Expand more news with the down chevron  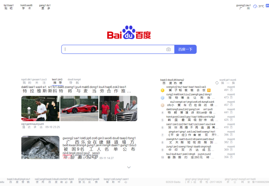[x=129, y=167]
